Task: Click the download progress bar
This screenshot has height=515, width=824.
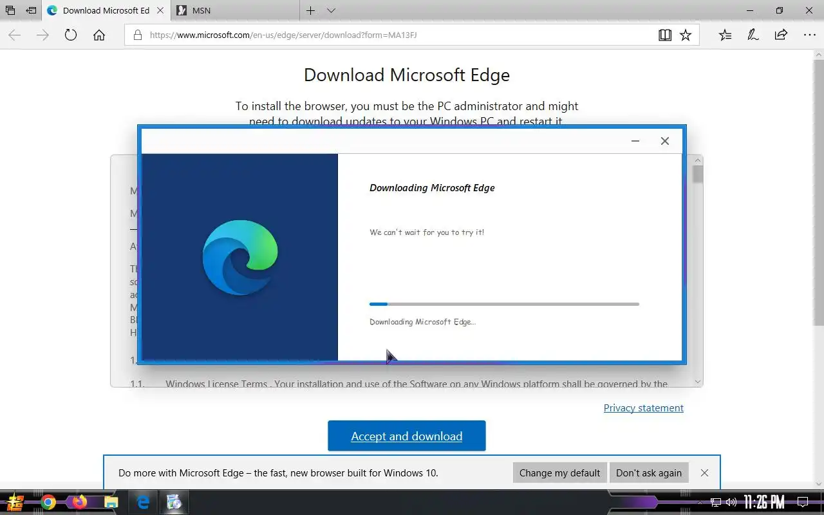Action: coord(504,304)
